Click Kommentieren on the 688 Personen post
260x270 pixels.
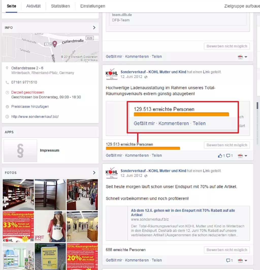(x=137, y=260)
